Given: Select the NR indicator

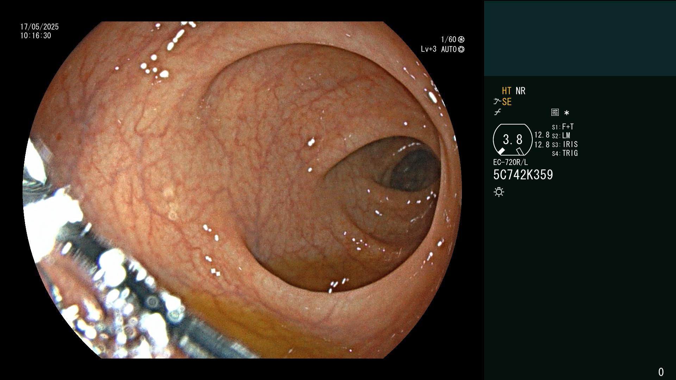Looking at the screenshot, I should [x=520, y=91].
